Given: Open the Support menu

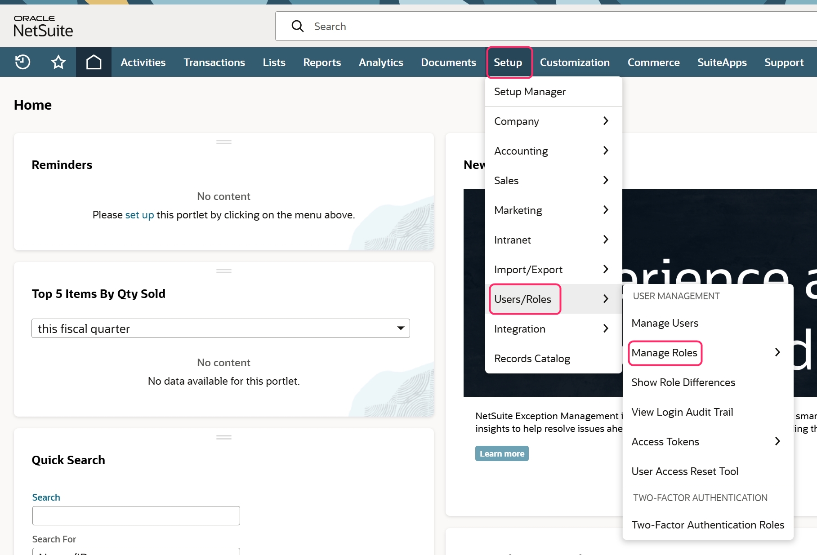Looking at the screenshot, I should [784, 62].
